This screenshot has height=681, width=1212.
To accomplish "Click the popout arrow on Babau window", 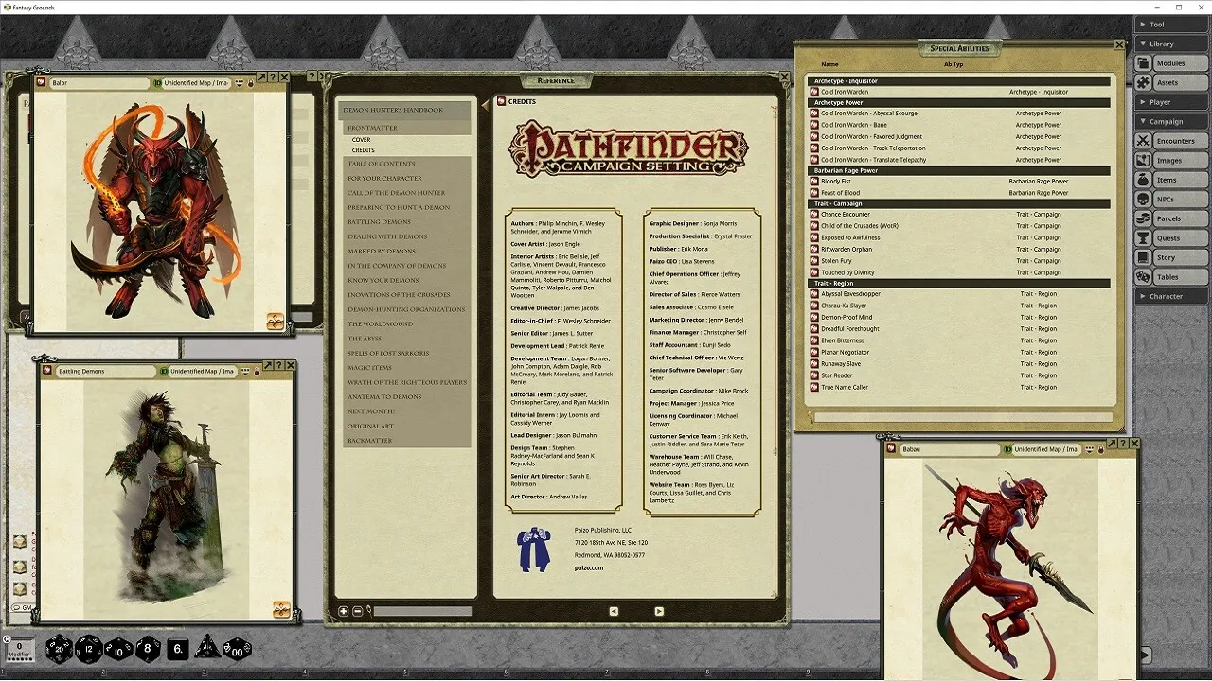I will coord(1112,443).
